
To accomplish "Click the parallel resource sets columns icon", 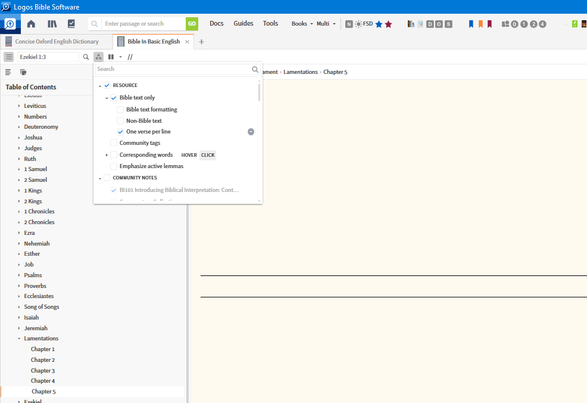I will (x=111, y=57).
